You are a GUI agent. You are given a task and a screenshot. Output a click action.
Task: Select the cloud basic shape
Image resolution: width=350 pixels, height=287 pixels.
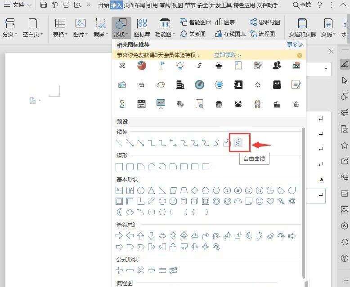(130, 212)
